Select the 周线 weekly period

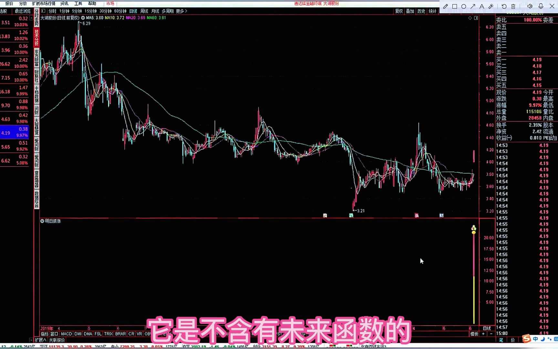pos(144,11)
